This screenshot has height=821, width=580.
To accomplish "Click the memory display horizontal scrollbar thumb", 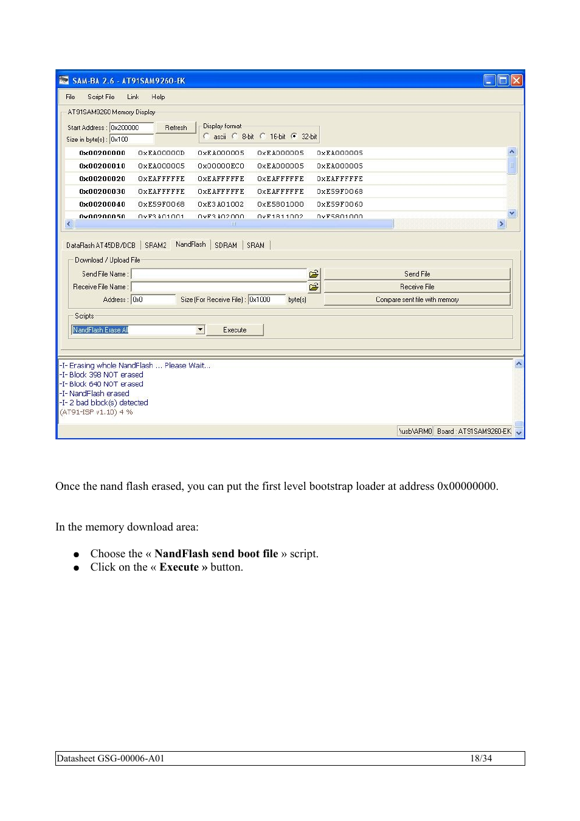I will tap(234, 224).
